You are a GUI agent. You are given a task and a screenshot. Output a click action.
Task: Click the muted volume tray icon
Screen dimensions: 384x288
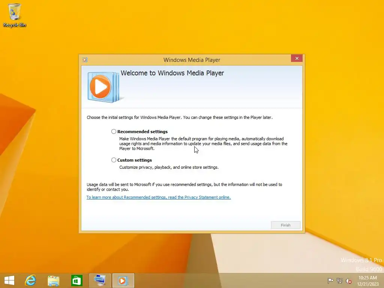click(349, 281)
